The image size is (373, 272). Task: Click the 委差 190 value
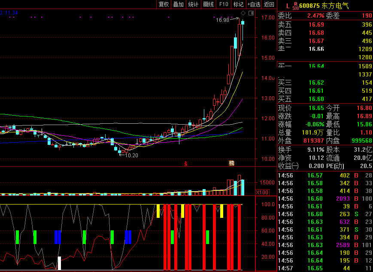click(367, 16)
